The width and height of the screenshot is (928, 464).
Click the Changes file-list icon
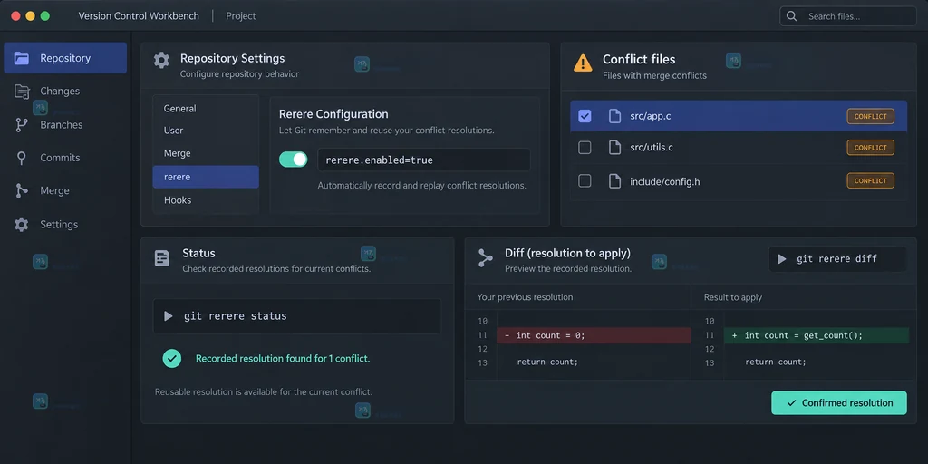coord(22,92)
